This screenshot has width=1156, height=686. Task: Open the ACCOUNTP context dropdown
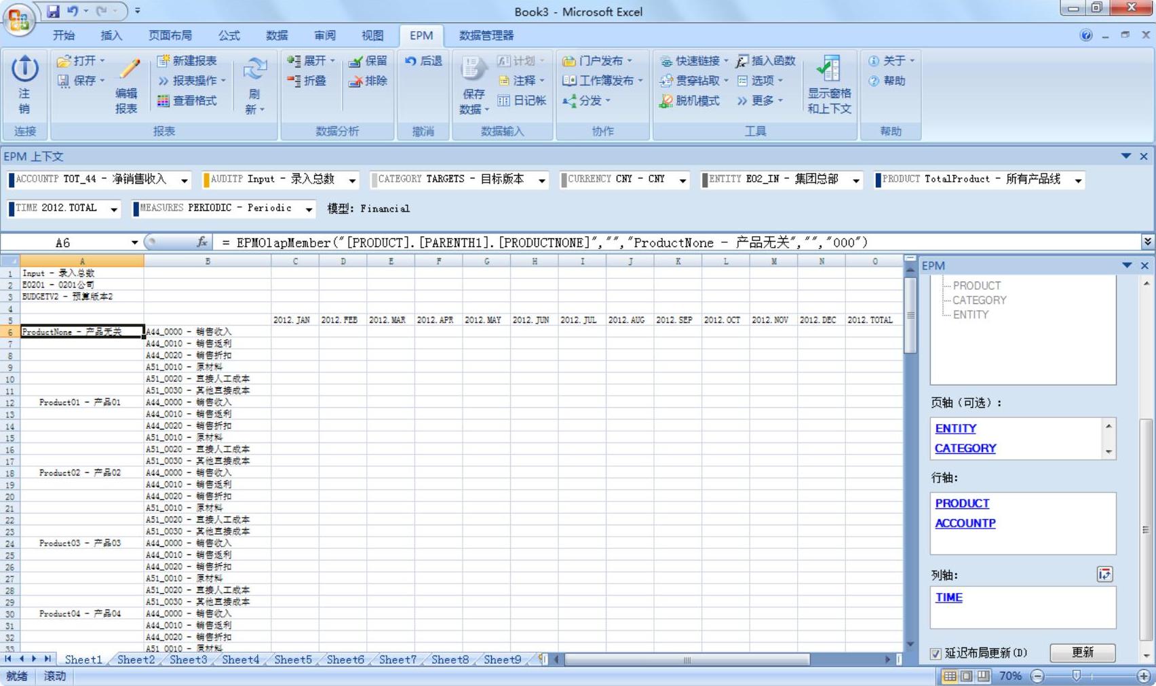(x=184, y=180)
